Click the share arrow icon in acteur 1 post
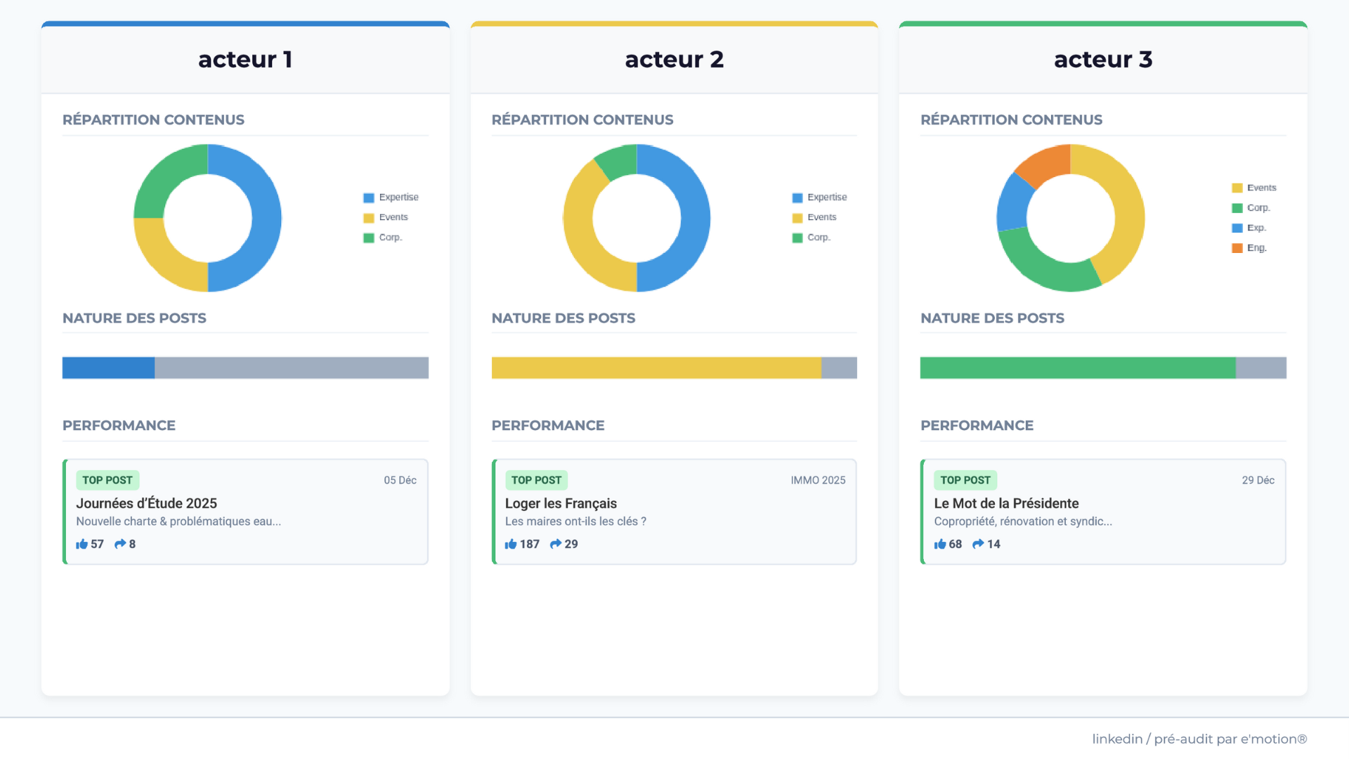The width and height of the screenshot is (1349, 759). 120,544
